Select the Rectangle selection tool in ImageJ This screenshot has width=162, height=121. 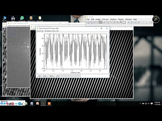pyautogui.click(x=88, y=22)
